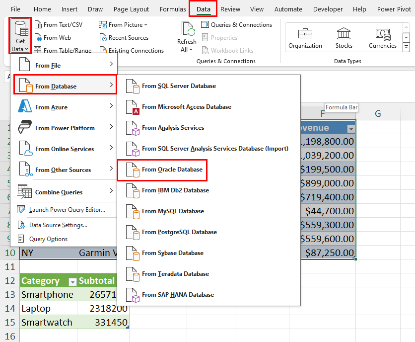This screenshot has height=342, width=415.
Task: Switch to the Data tab
Action: click(x=203, y=9)
